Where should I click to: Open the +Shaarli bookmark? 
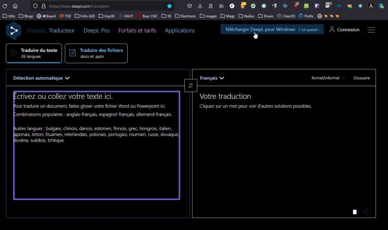pos(46,16)
